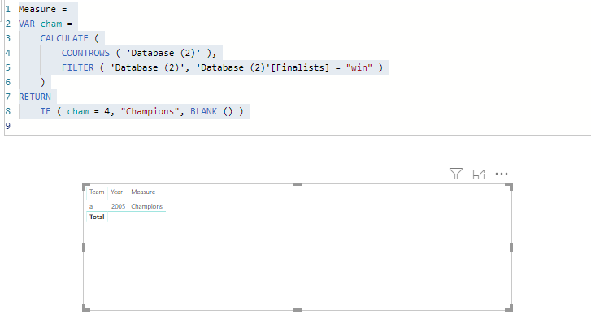591x319 pixels.
Task: Select the Champions cell in table
Action: point(146,206)
